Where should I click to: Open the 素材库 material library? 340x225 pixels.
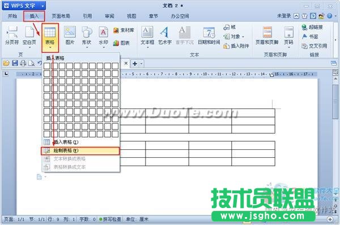(x=124, y=31)
